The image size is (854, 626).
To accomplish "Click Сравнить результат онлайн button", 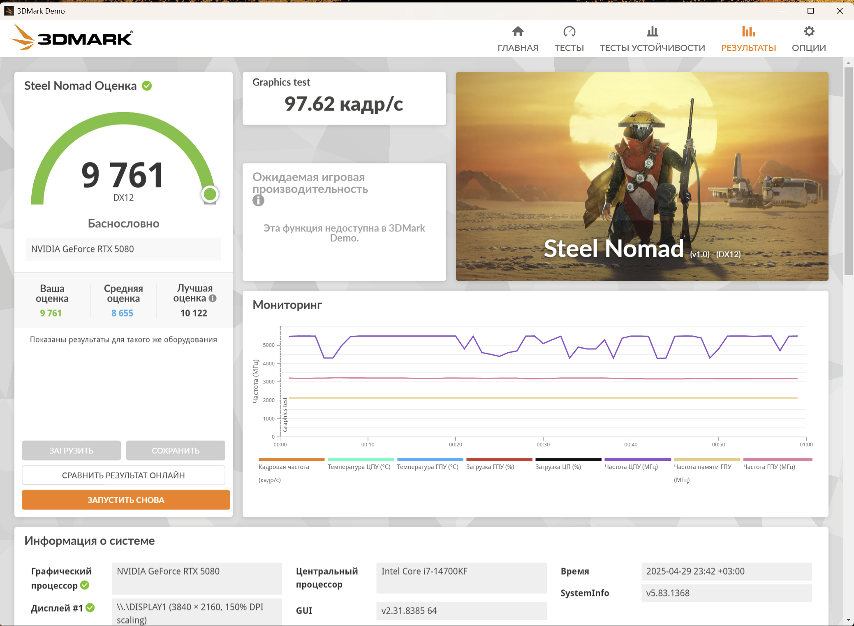I will click(123, 475).
